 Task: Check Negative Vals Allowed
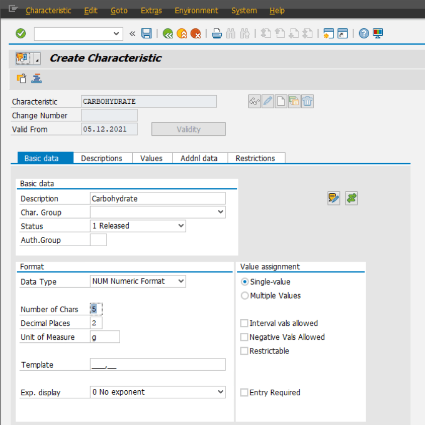(x=244, y=337)
